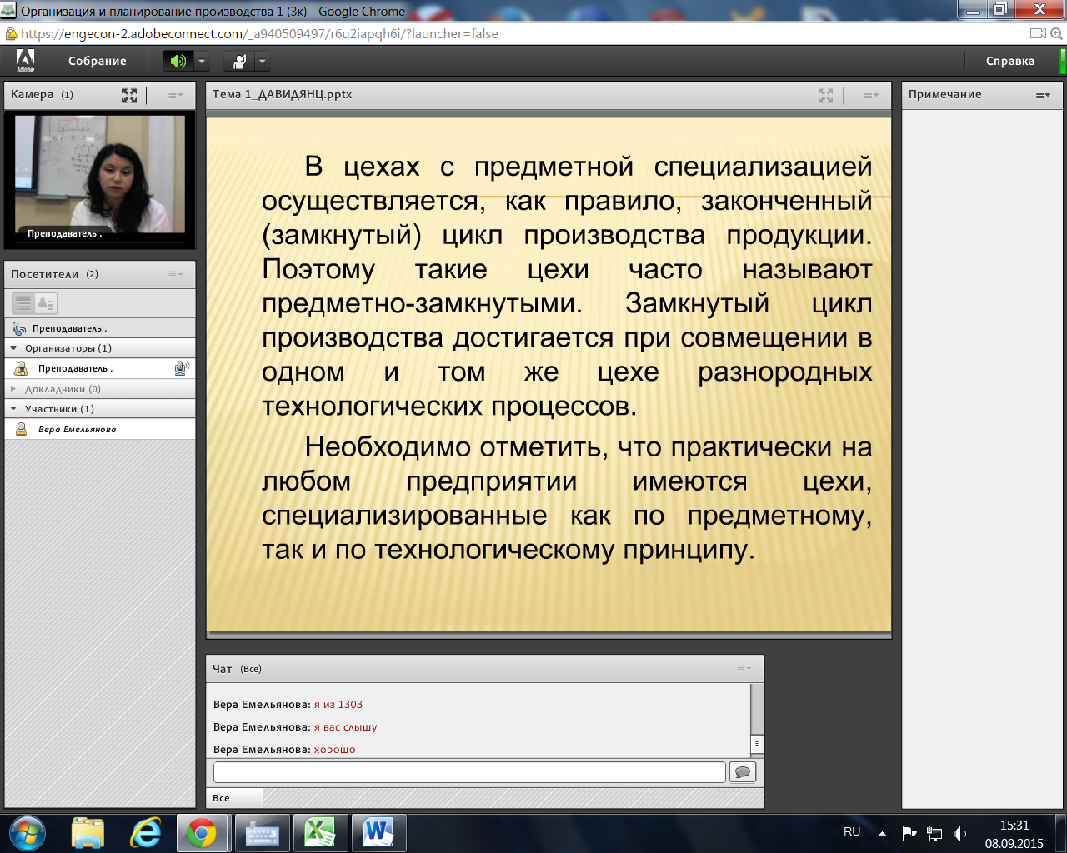
Task: Send chat message with speech bubble button
Action: click(742, 772)
